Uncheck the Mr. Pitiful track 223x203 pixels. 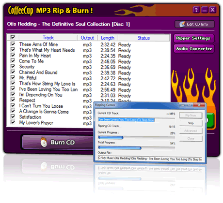tap(13, 77)
